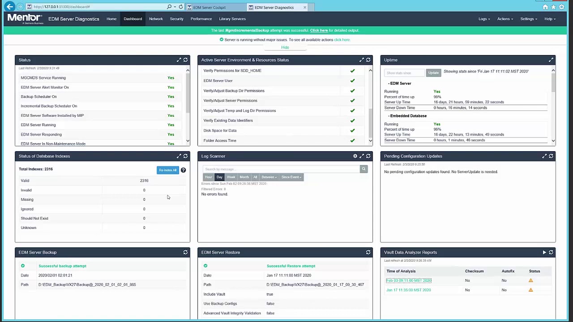Go back with browser back arrow
The image size is (573, 322).
click(10, 7)
